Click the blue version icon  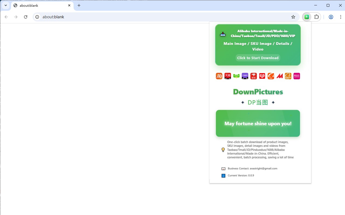[223, 176]
